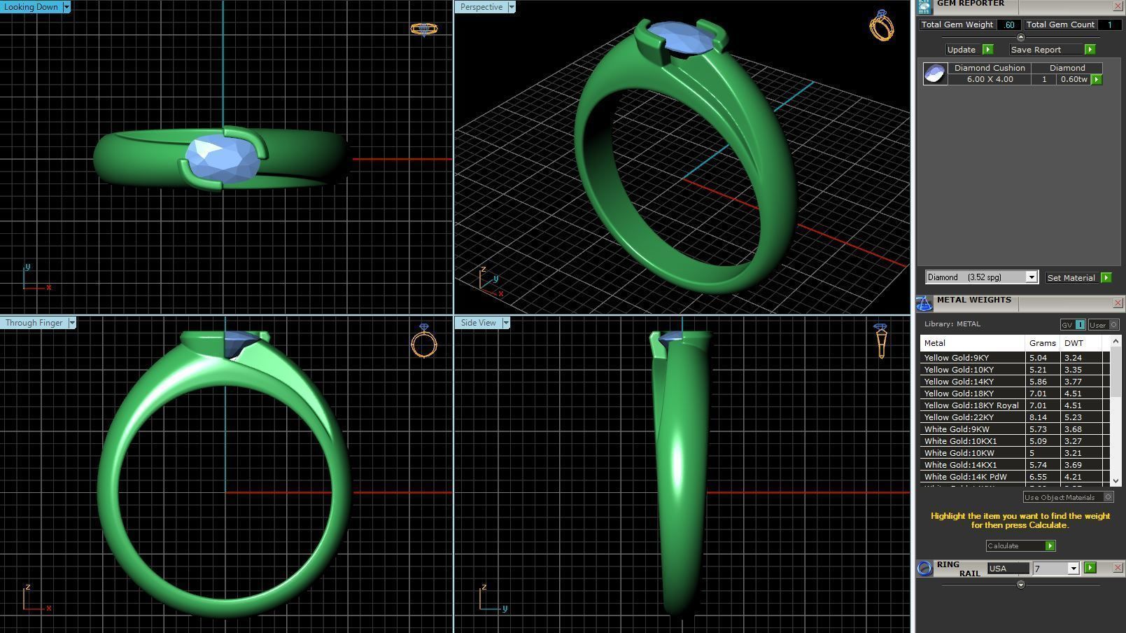Click the Metal column header
1126x633 pixels.
click(x=972, y=343)
